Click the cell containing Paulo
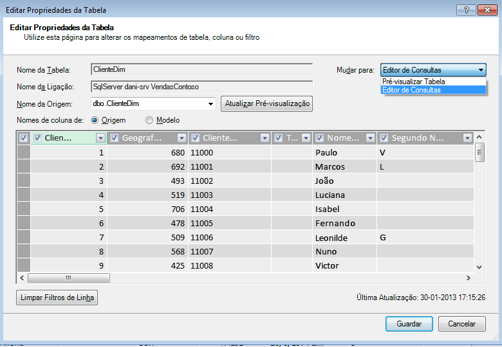This screenshot has height=347, width=502. [345, 152]
